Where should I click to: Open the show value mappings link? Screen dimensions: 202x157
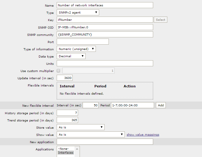143,134
